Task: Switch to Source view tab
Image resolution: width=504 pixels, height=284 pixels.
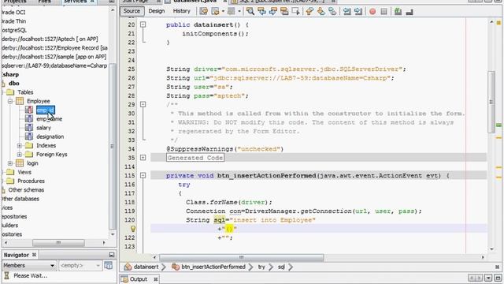Action: (x=132, y=11)
